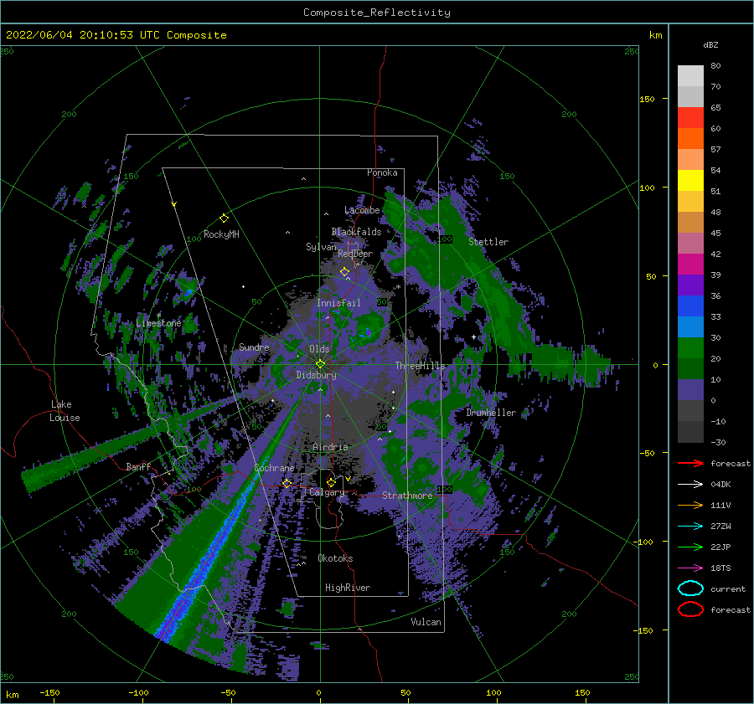Viewport: 754px width, 704px height.
Task: Pick the red swatch in dBZ legend
Action: 690,118
